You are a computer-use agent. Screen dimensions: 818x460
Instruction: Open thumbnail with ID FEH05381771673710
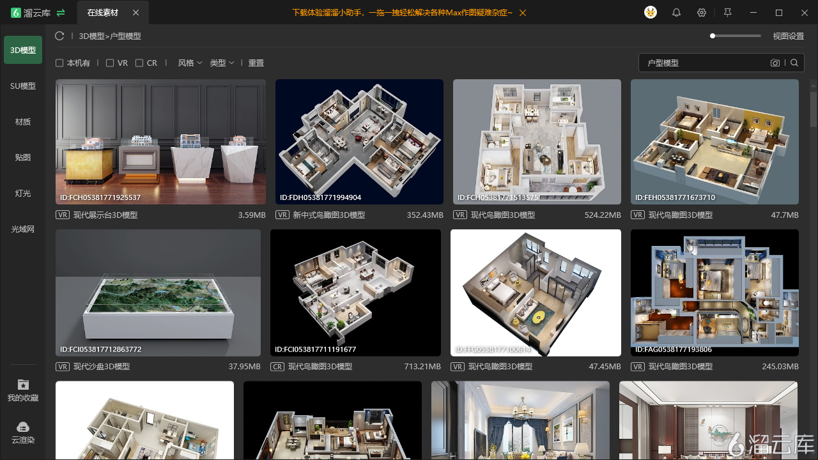[714, 142]
